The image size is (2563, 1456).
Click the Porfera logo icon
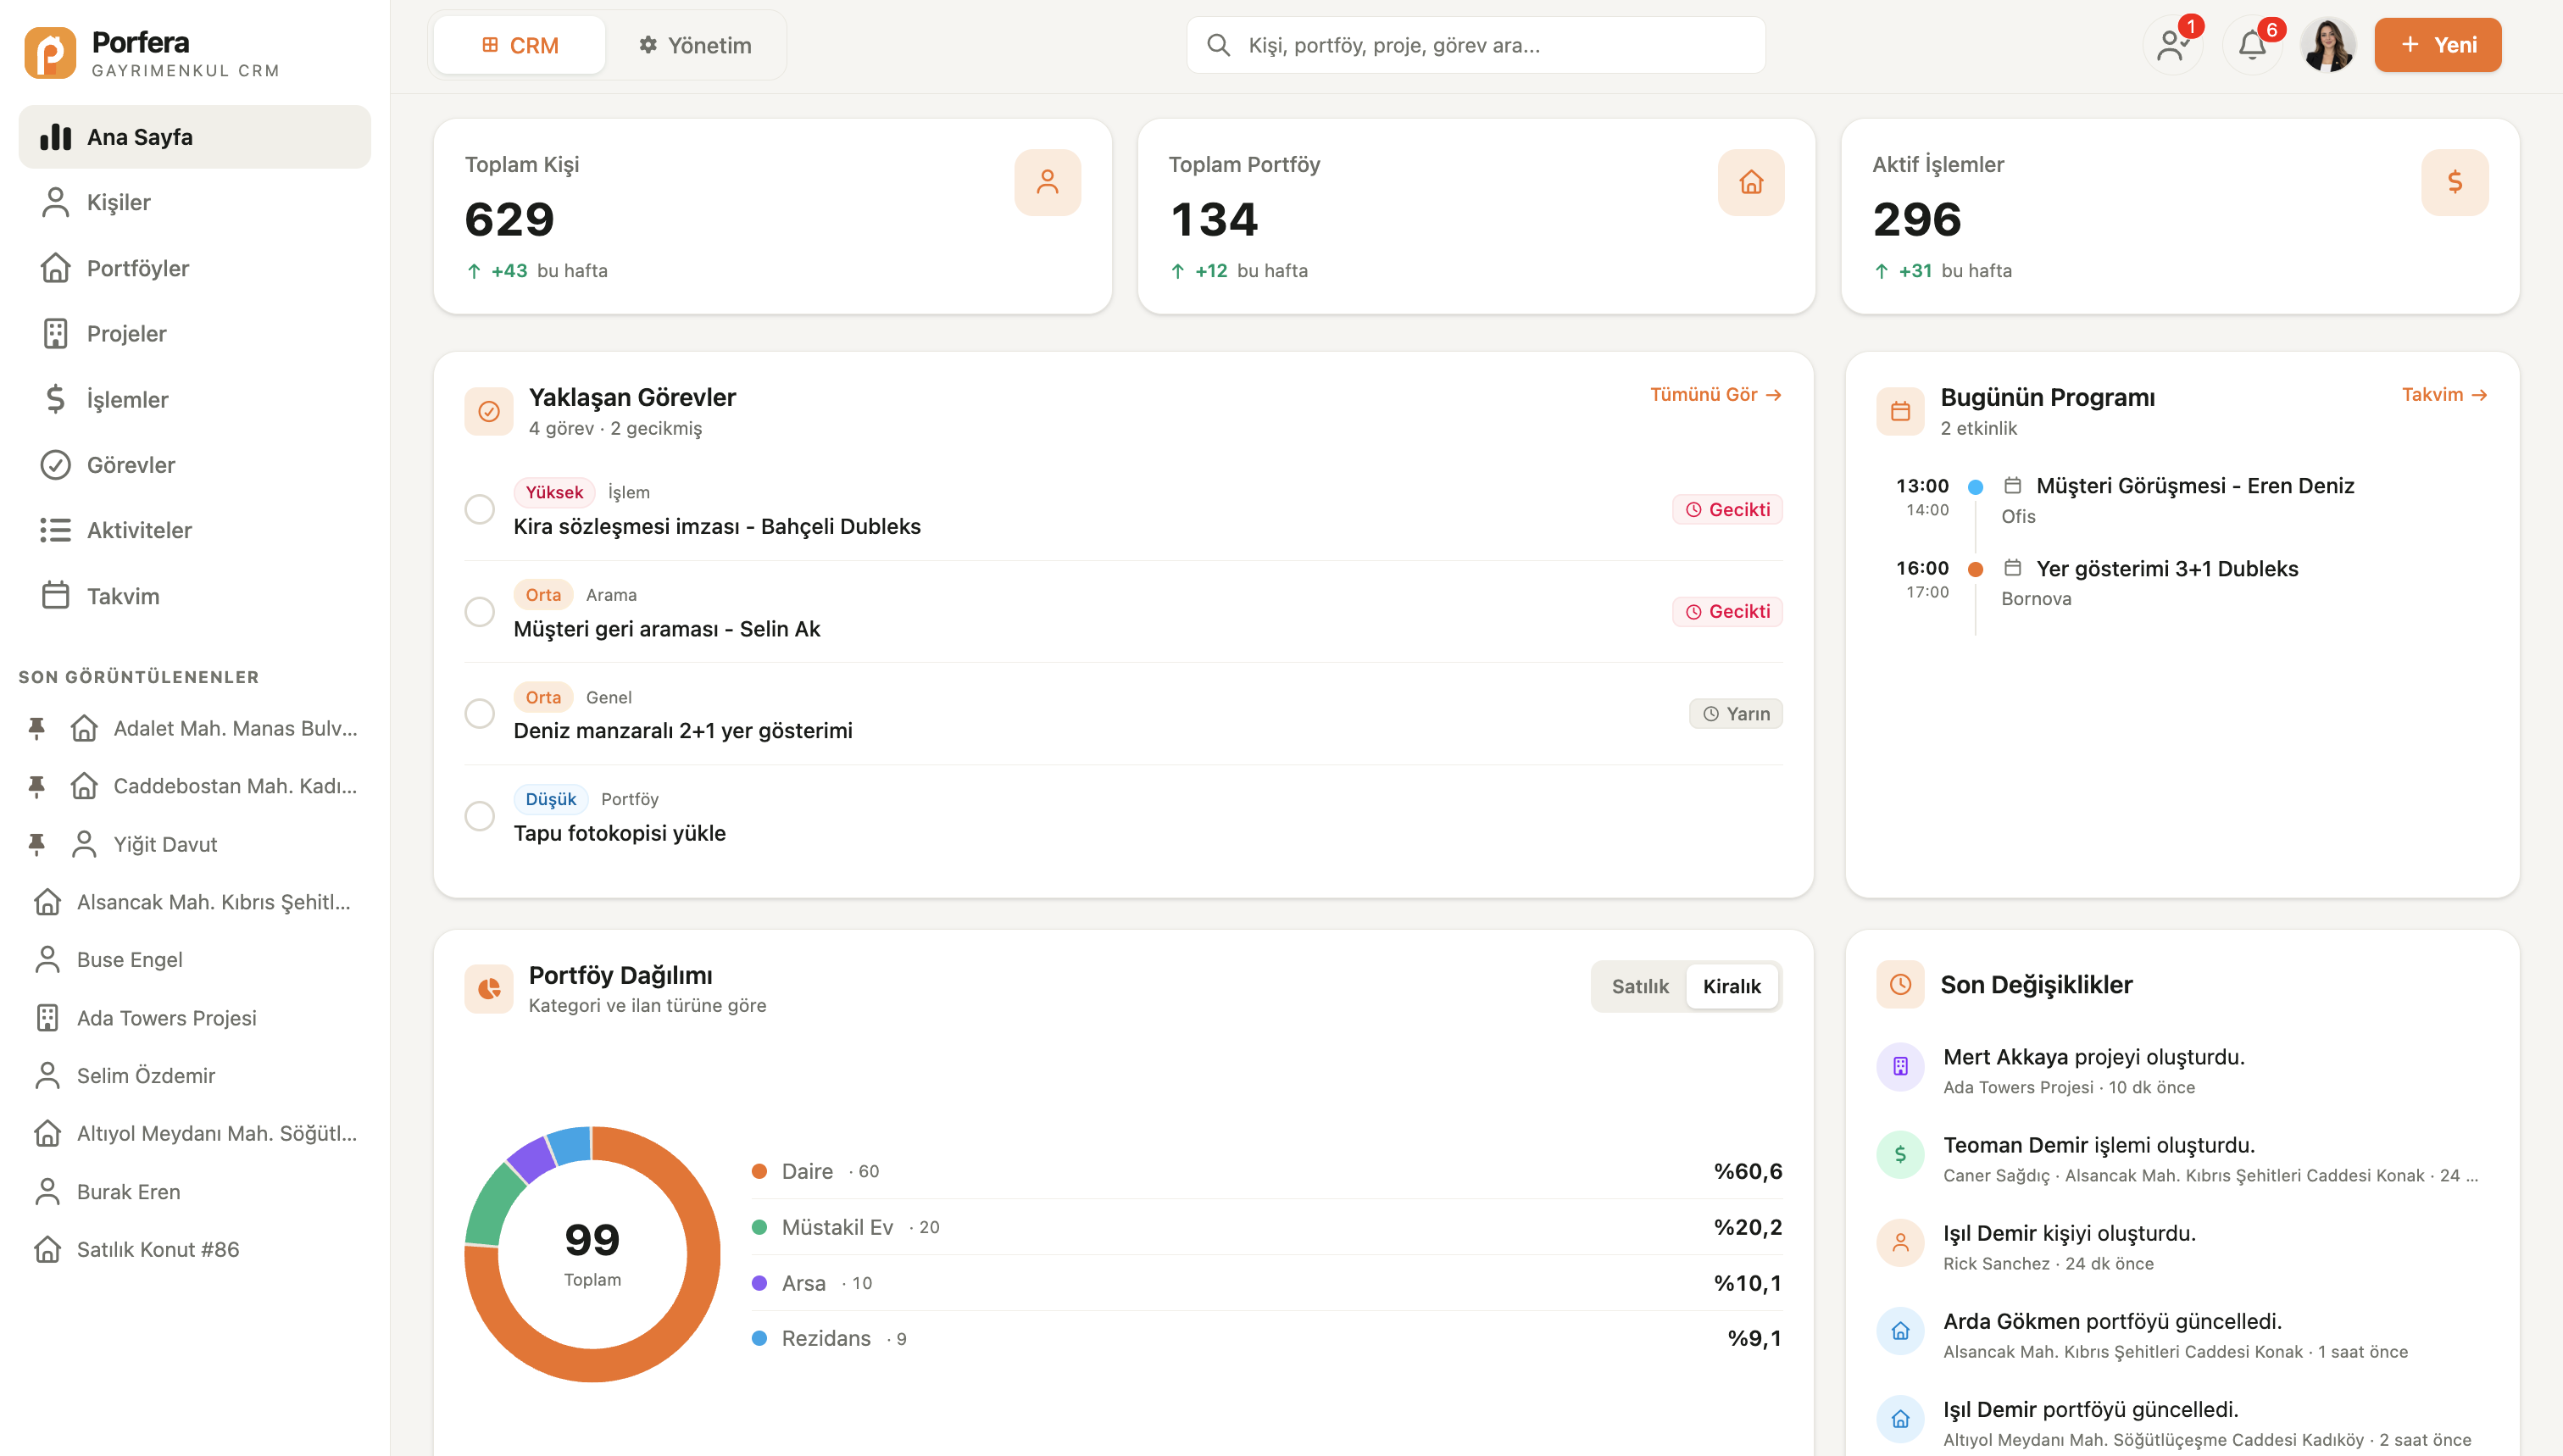click(50, 53)
